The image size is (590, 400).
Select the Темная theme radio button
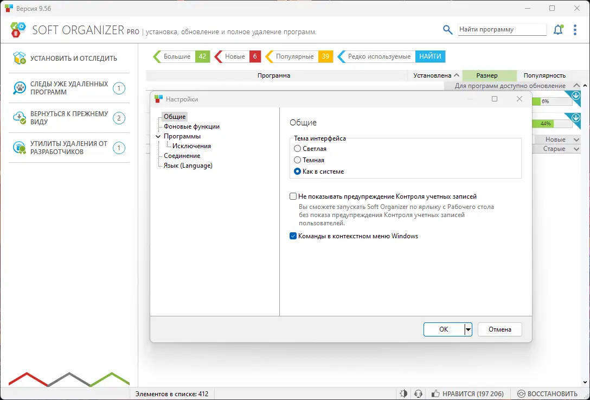point(297,160)
